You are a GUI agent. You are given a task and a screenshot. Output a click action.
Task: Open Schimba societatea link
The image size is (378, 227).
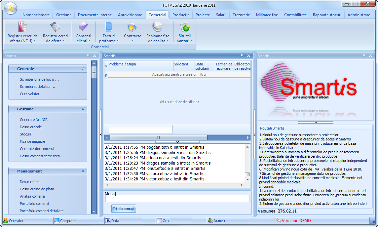pos(38,87)
